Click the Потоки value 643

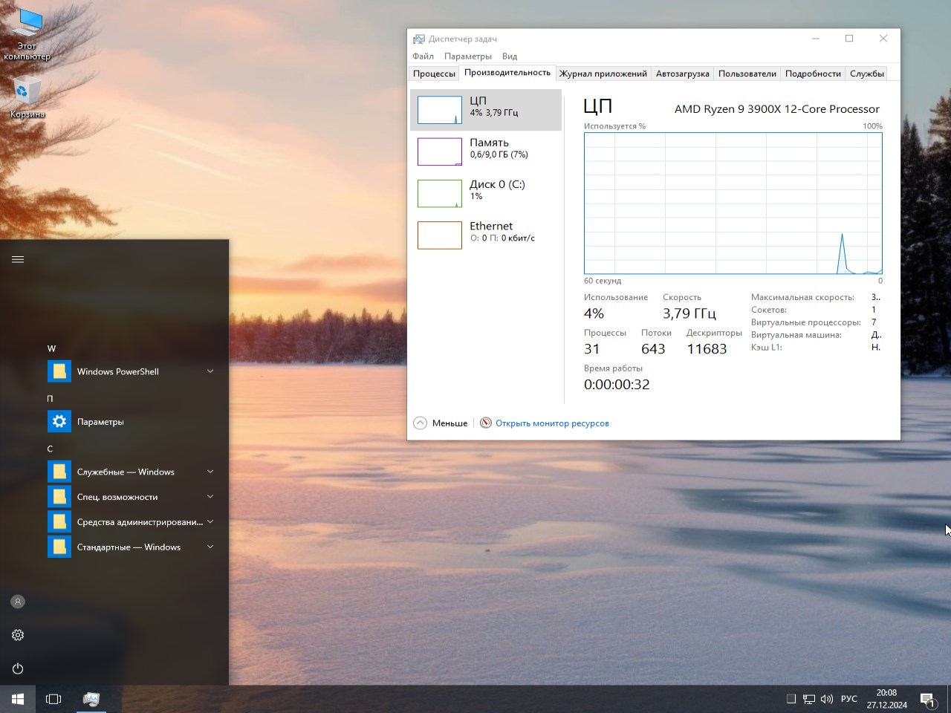pyautogui.click(x=653, y=349)
